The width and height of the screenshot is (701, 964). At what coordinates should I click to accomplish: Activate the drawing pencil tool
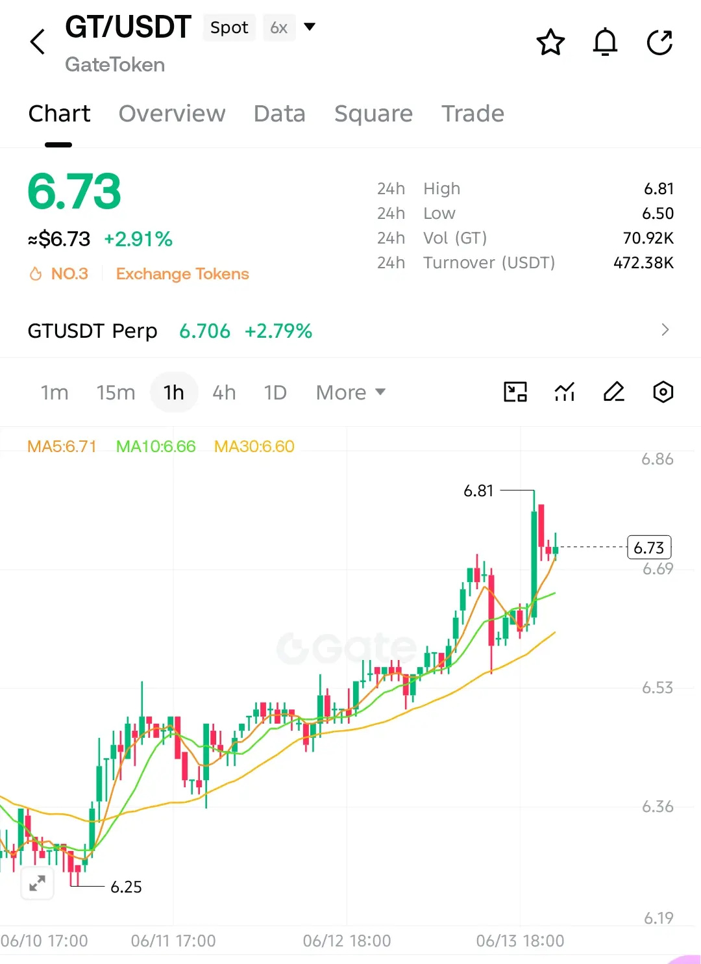coord(613,392)
